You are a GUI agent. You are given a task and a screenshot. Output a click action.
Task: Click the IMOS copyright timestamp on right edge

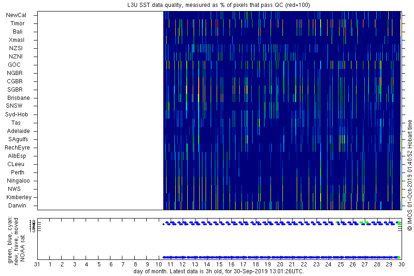tap(409, 175)
